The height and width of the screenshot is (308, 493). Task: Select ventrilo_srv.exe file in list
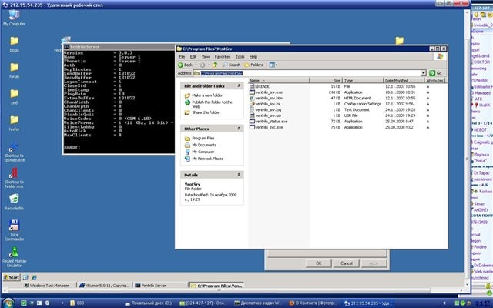click(x=269, y=92)
